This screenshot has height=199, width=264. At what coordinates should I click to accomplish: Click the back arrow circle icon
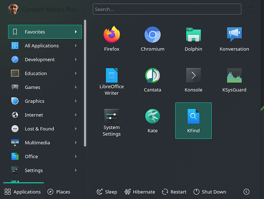pos(246,191)
